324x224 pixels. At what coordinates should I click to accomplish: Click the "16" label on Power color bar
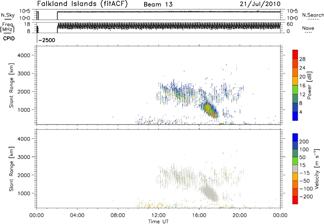[302, 86]
